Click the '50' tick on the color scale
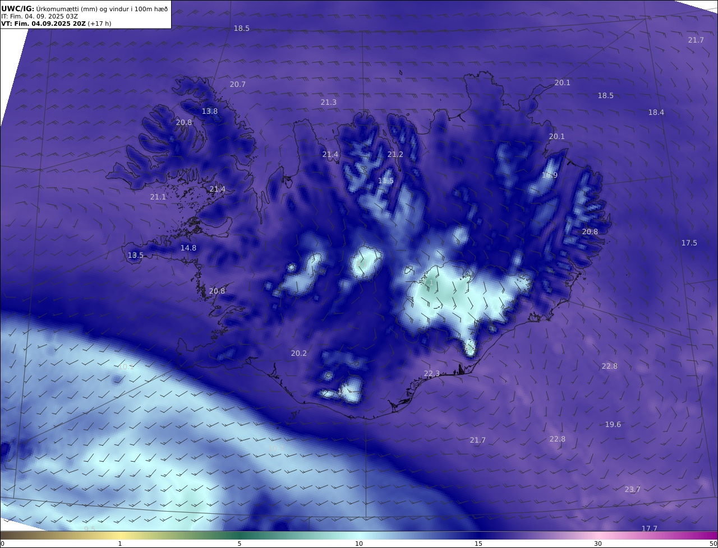This screenshot has width=718, height=548. point(714,544)
